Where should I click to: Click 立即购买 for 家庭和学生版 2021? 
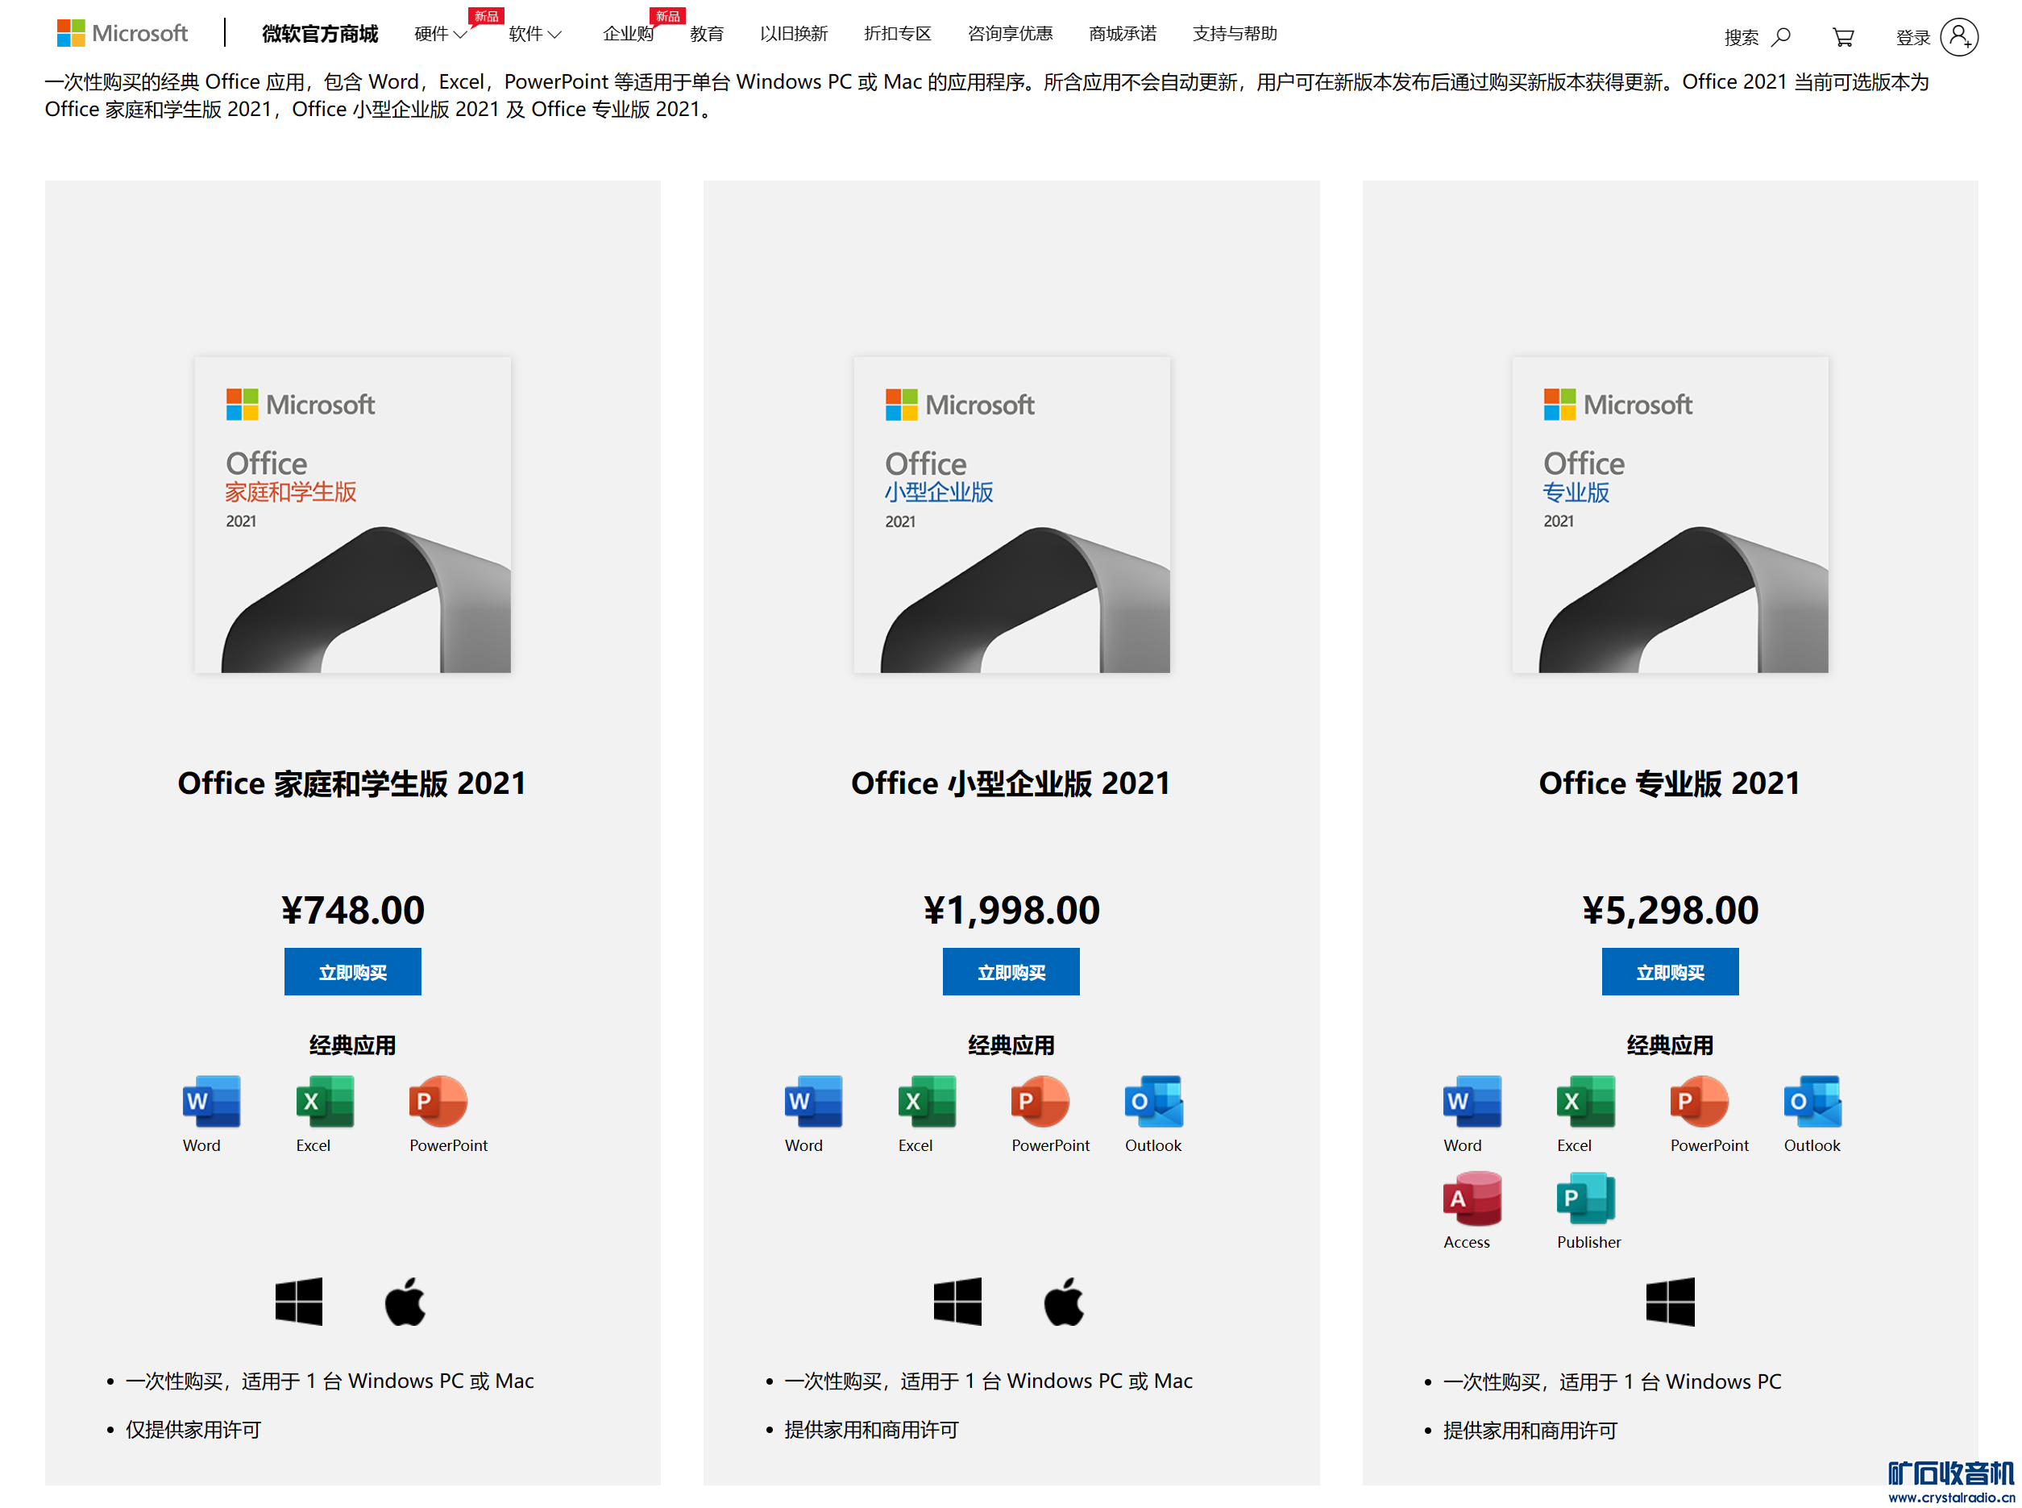pyautogui.click(x=352, y=972)
